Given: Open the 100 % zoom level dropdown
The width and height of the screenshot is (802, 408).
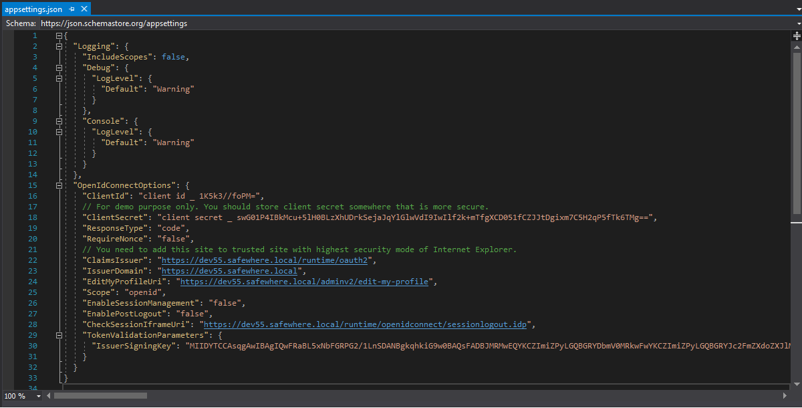Looking at the screenshot, I should [x=38, y=396].
